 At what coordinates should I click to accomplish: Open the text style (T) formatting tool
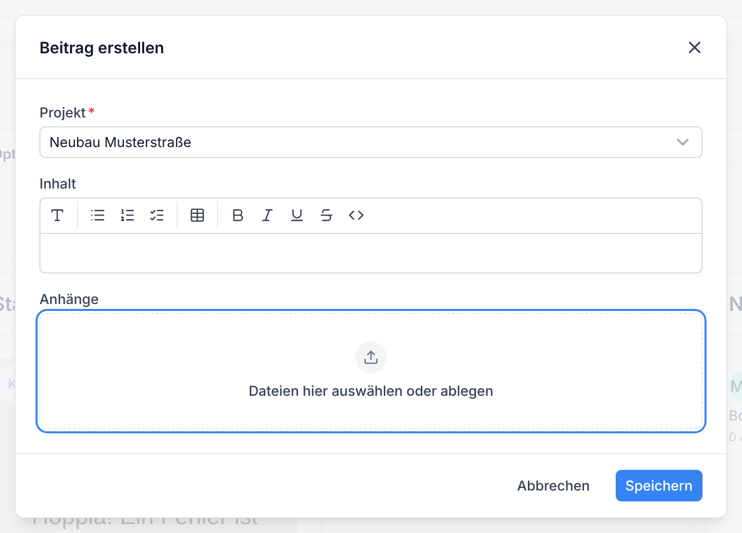point(57,215)
